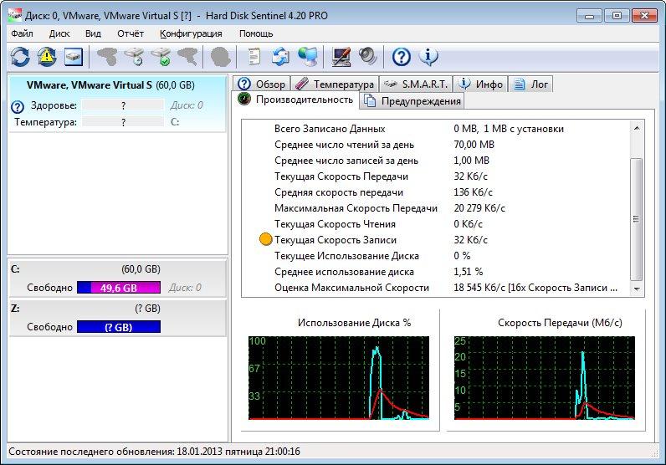Screen dimensions: 666x465
Task: Open the Файл menu
Action: coord(22,33)
